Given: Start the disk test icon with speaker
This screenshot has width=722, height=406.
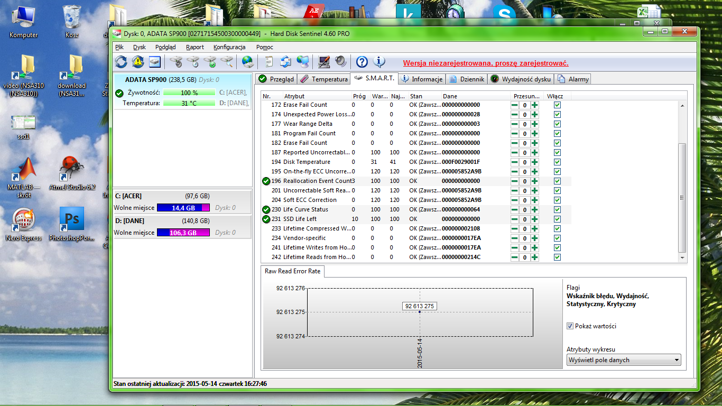Looking at the screenshot, I should point(177,62).
